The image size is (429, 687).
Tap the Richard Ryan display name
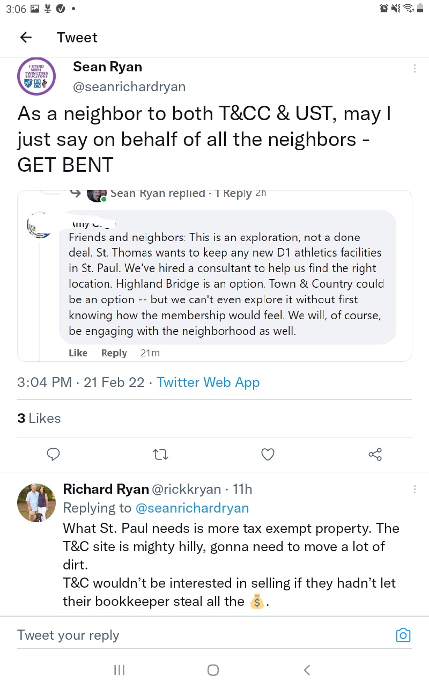(x=106, y=489)
